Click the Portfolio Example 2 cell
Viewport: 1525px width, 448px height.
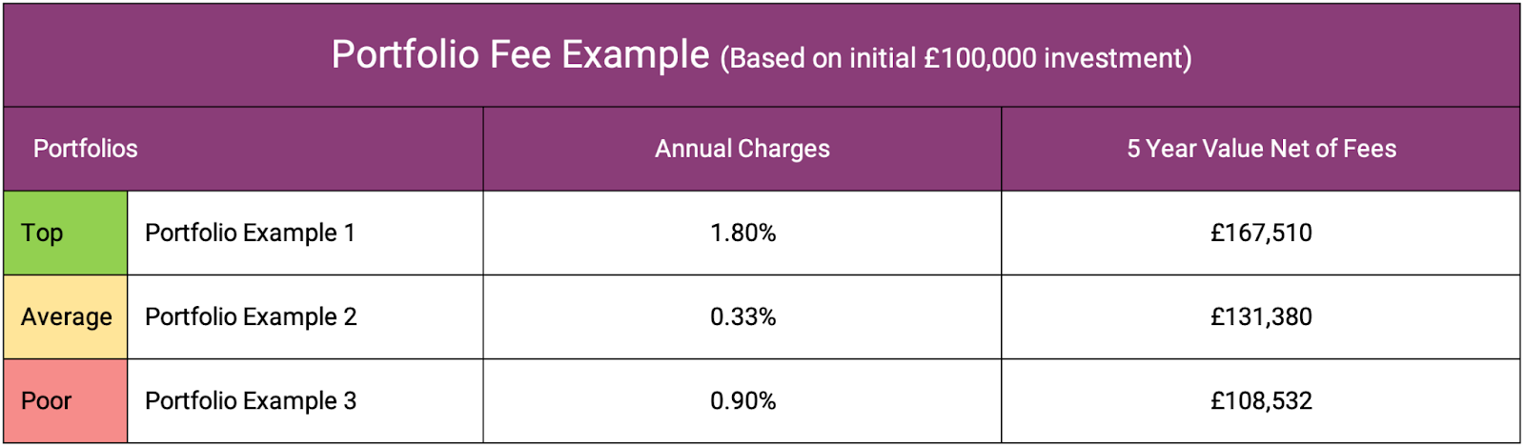click(x=251, y=317)
